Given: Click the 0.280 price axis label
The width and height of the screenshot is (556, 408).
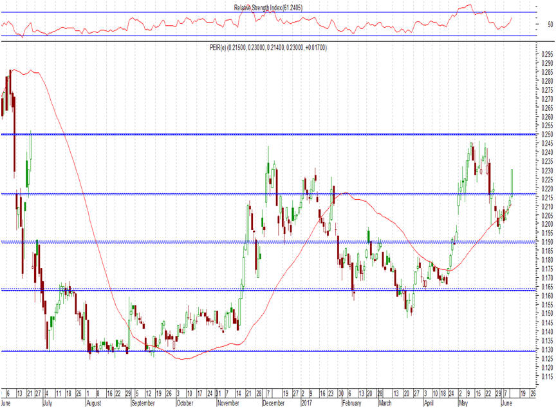Looking at the screenshot, I should coord(547,81).
